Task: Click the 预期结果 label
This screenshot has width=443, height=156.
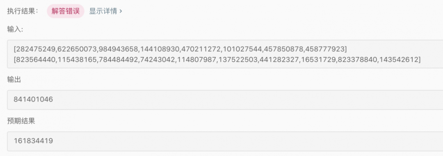Action: tap(21, 121)
